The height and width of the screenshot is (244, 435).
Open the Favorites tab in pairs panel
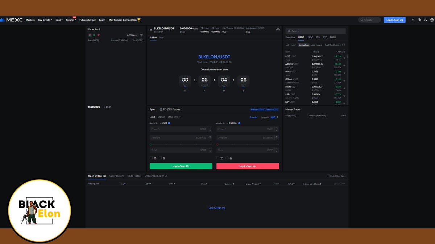point(290,37)
